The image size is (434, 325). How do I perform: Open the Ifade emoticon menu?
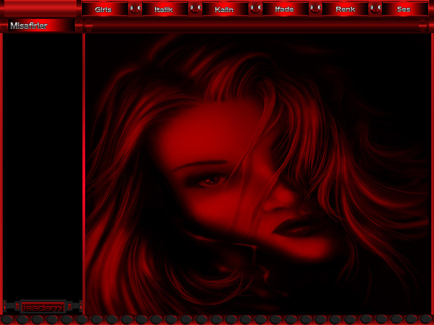pyautogui.click(x=285, y=9)
